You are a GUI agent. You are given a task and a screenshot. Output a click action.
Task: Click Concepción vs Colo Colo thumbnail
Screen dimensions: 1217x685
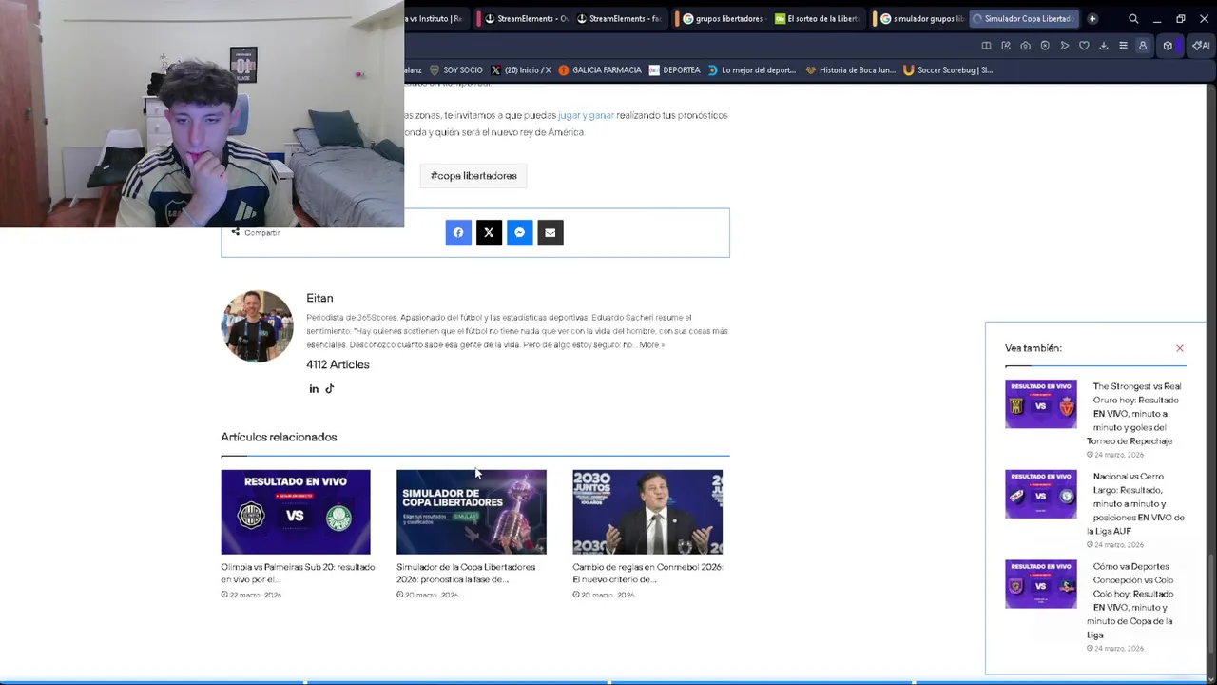pos(1041,584)
